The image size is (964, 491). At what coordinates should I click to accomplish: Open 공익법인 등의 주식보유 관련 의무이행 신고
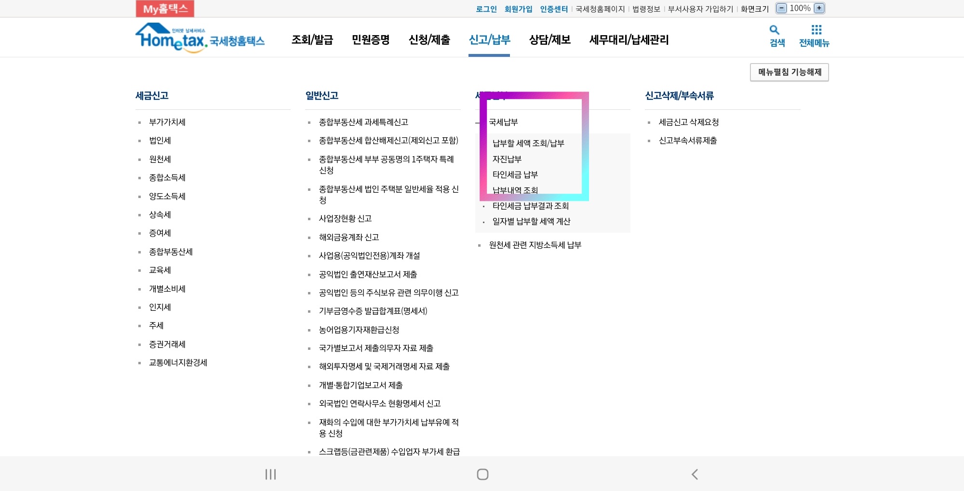[388, 292]
